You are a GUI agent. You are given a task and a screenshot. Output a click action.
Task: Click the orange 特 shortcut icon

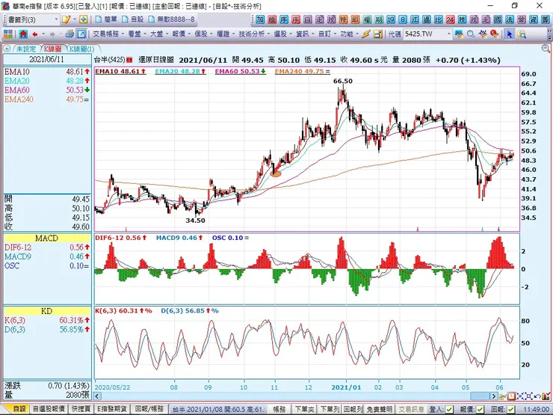(x=344, y=19)
